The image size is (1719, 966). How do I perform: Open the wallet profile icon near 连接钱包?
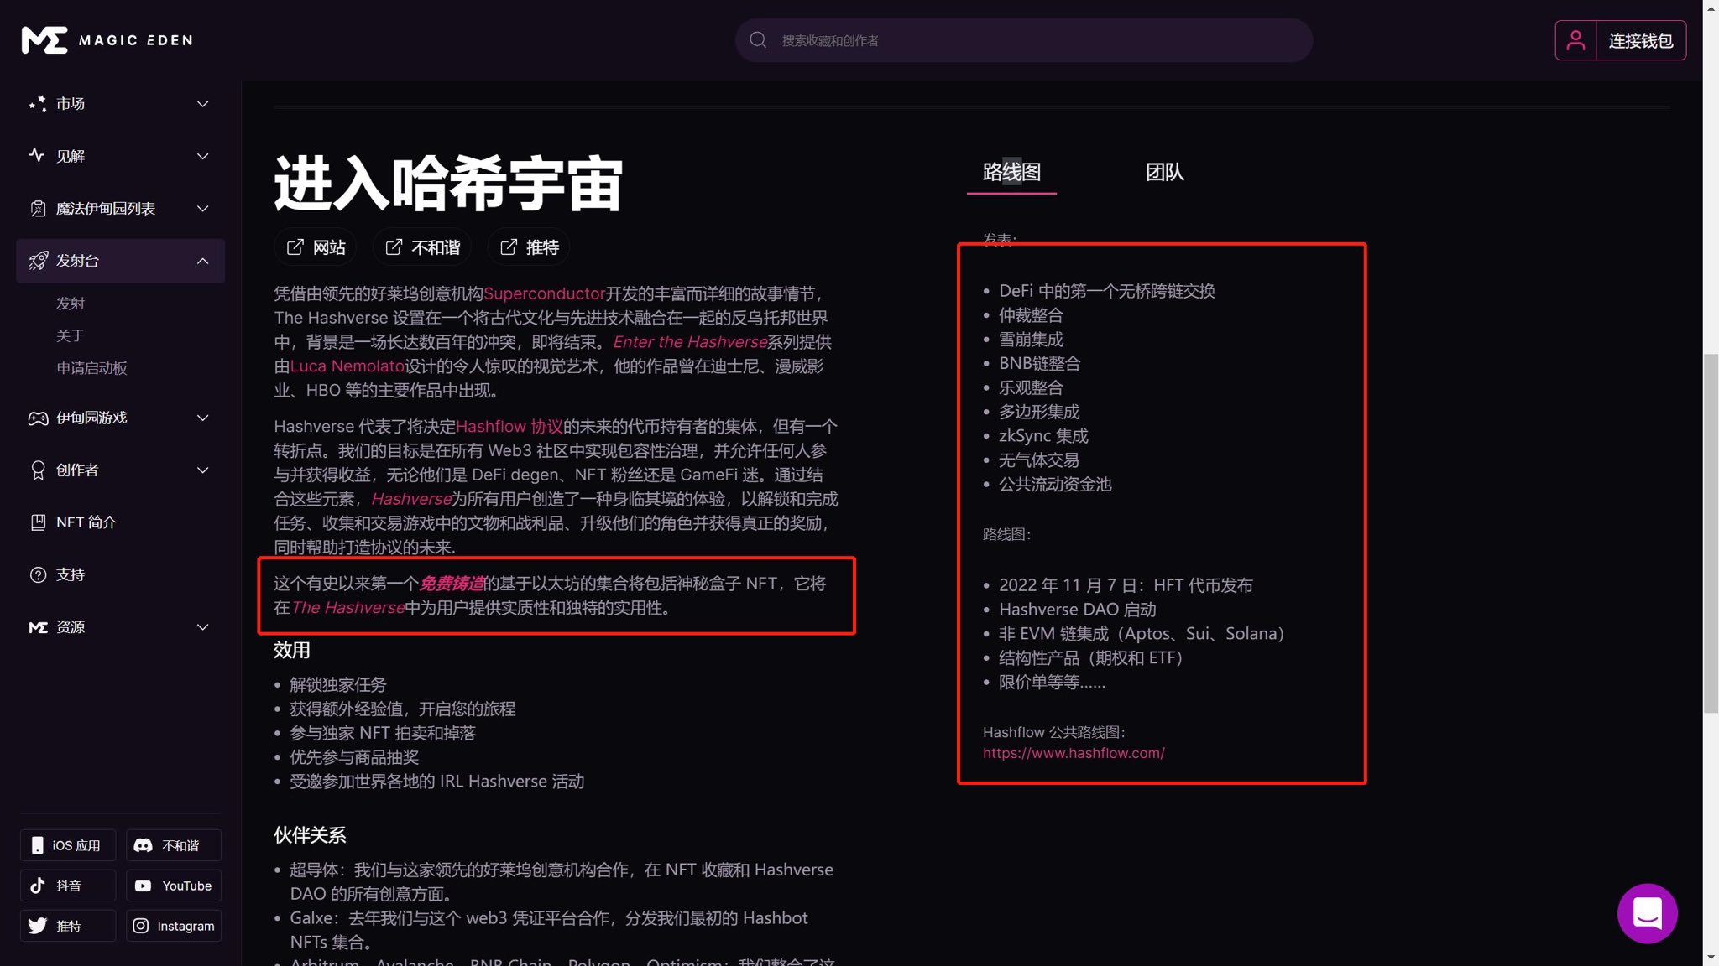point(1575,39)
